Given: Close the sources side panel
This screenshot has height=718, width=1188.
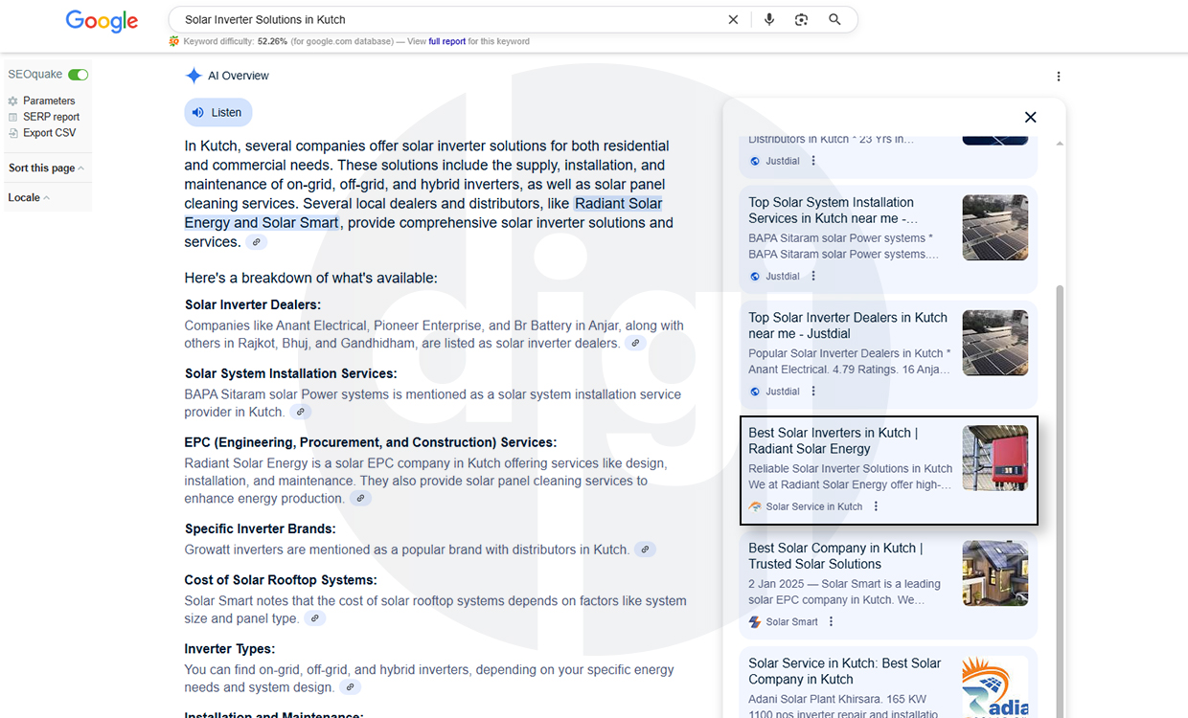Looking at the screenshot, I should 1030,117.
